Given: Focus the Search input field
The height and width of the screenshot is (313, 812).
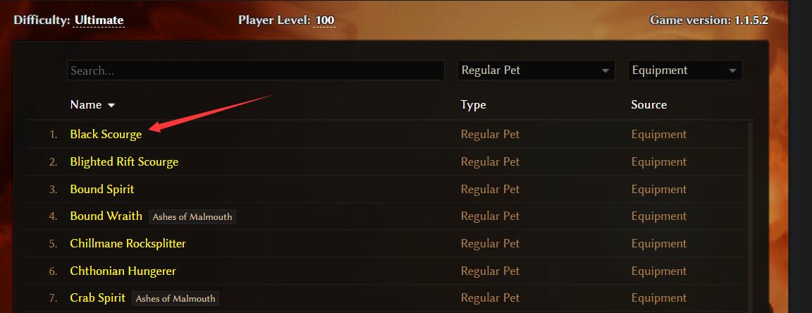Looking at the screenshot, I should (x=255, y=70).
